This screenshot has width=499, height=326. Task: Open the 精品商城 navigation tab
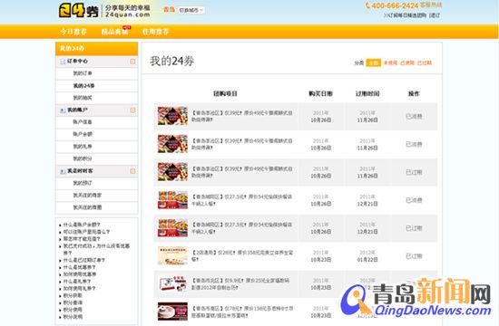(114, 32)
